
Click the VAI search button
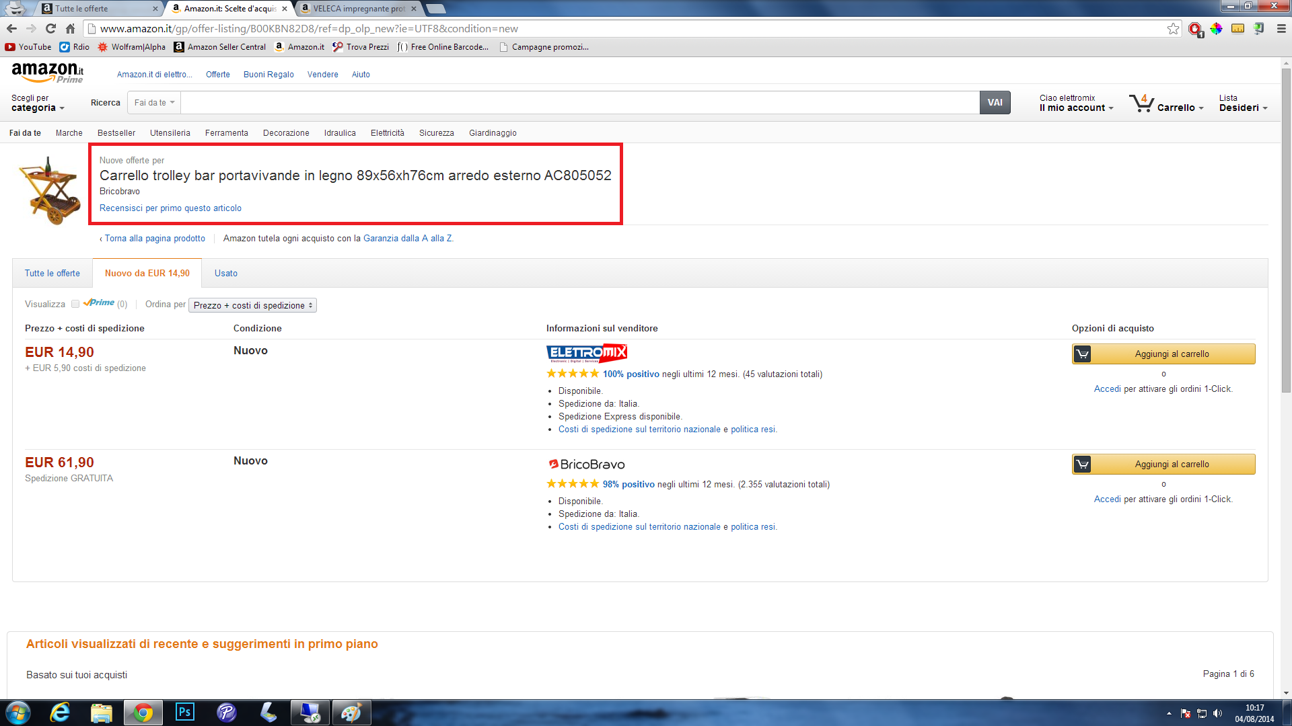point(995,103)
